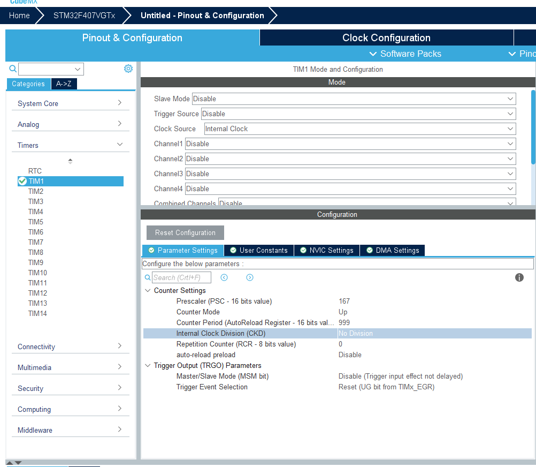The width and height of the screenshot is (536, 467).
Task: Click the auto-reload preload Disable value
Action: [350, 355]
